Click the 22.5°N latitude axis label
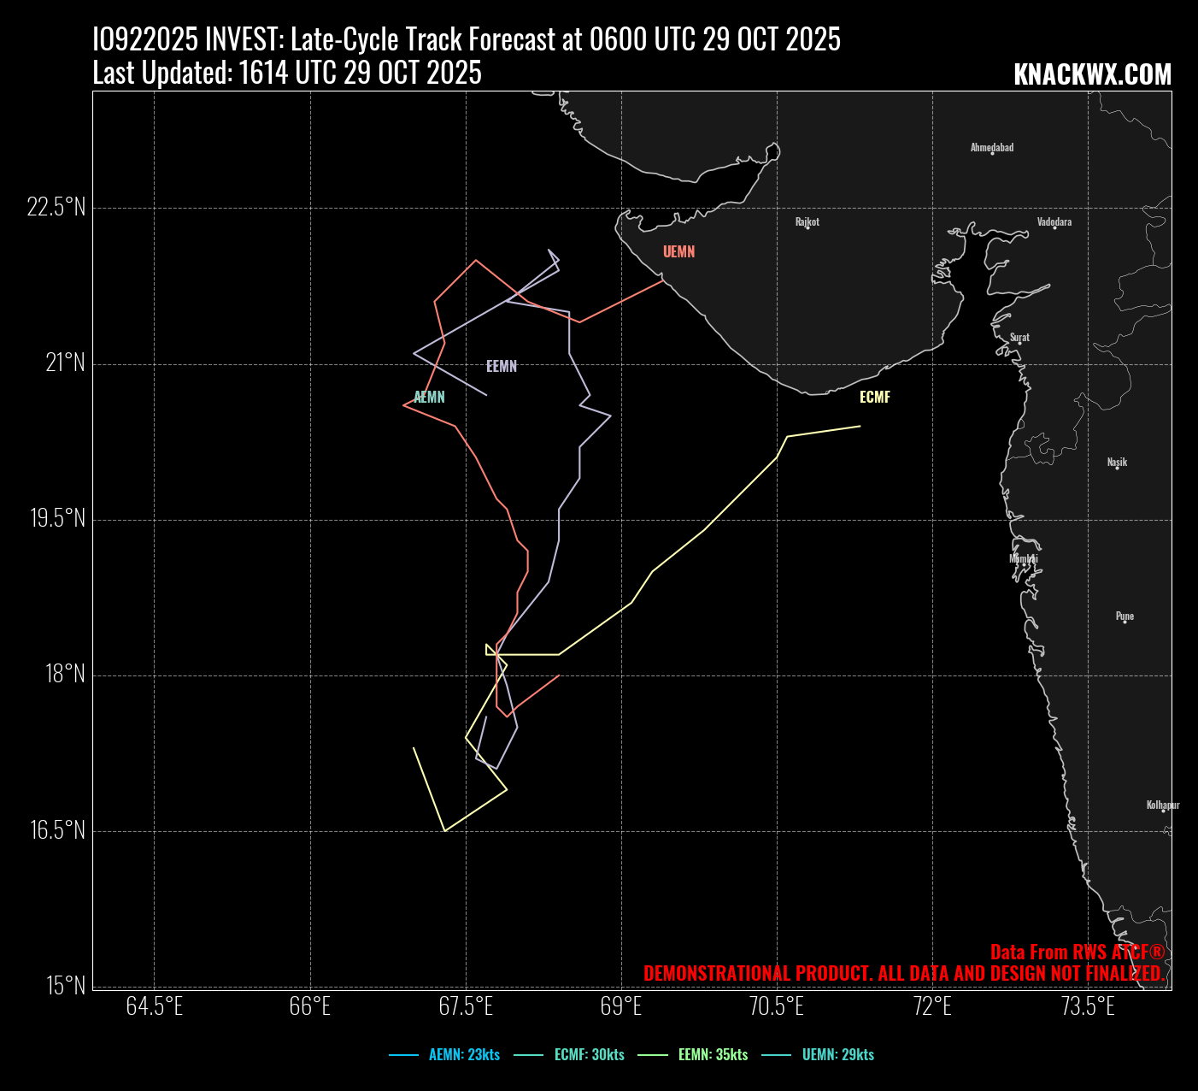 click(x=56, y=208)
